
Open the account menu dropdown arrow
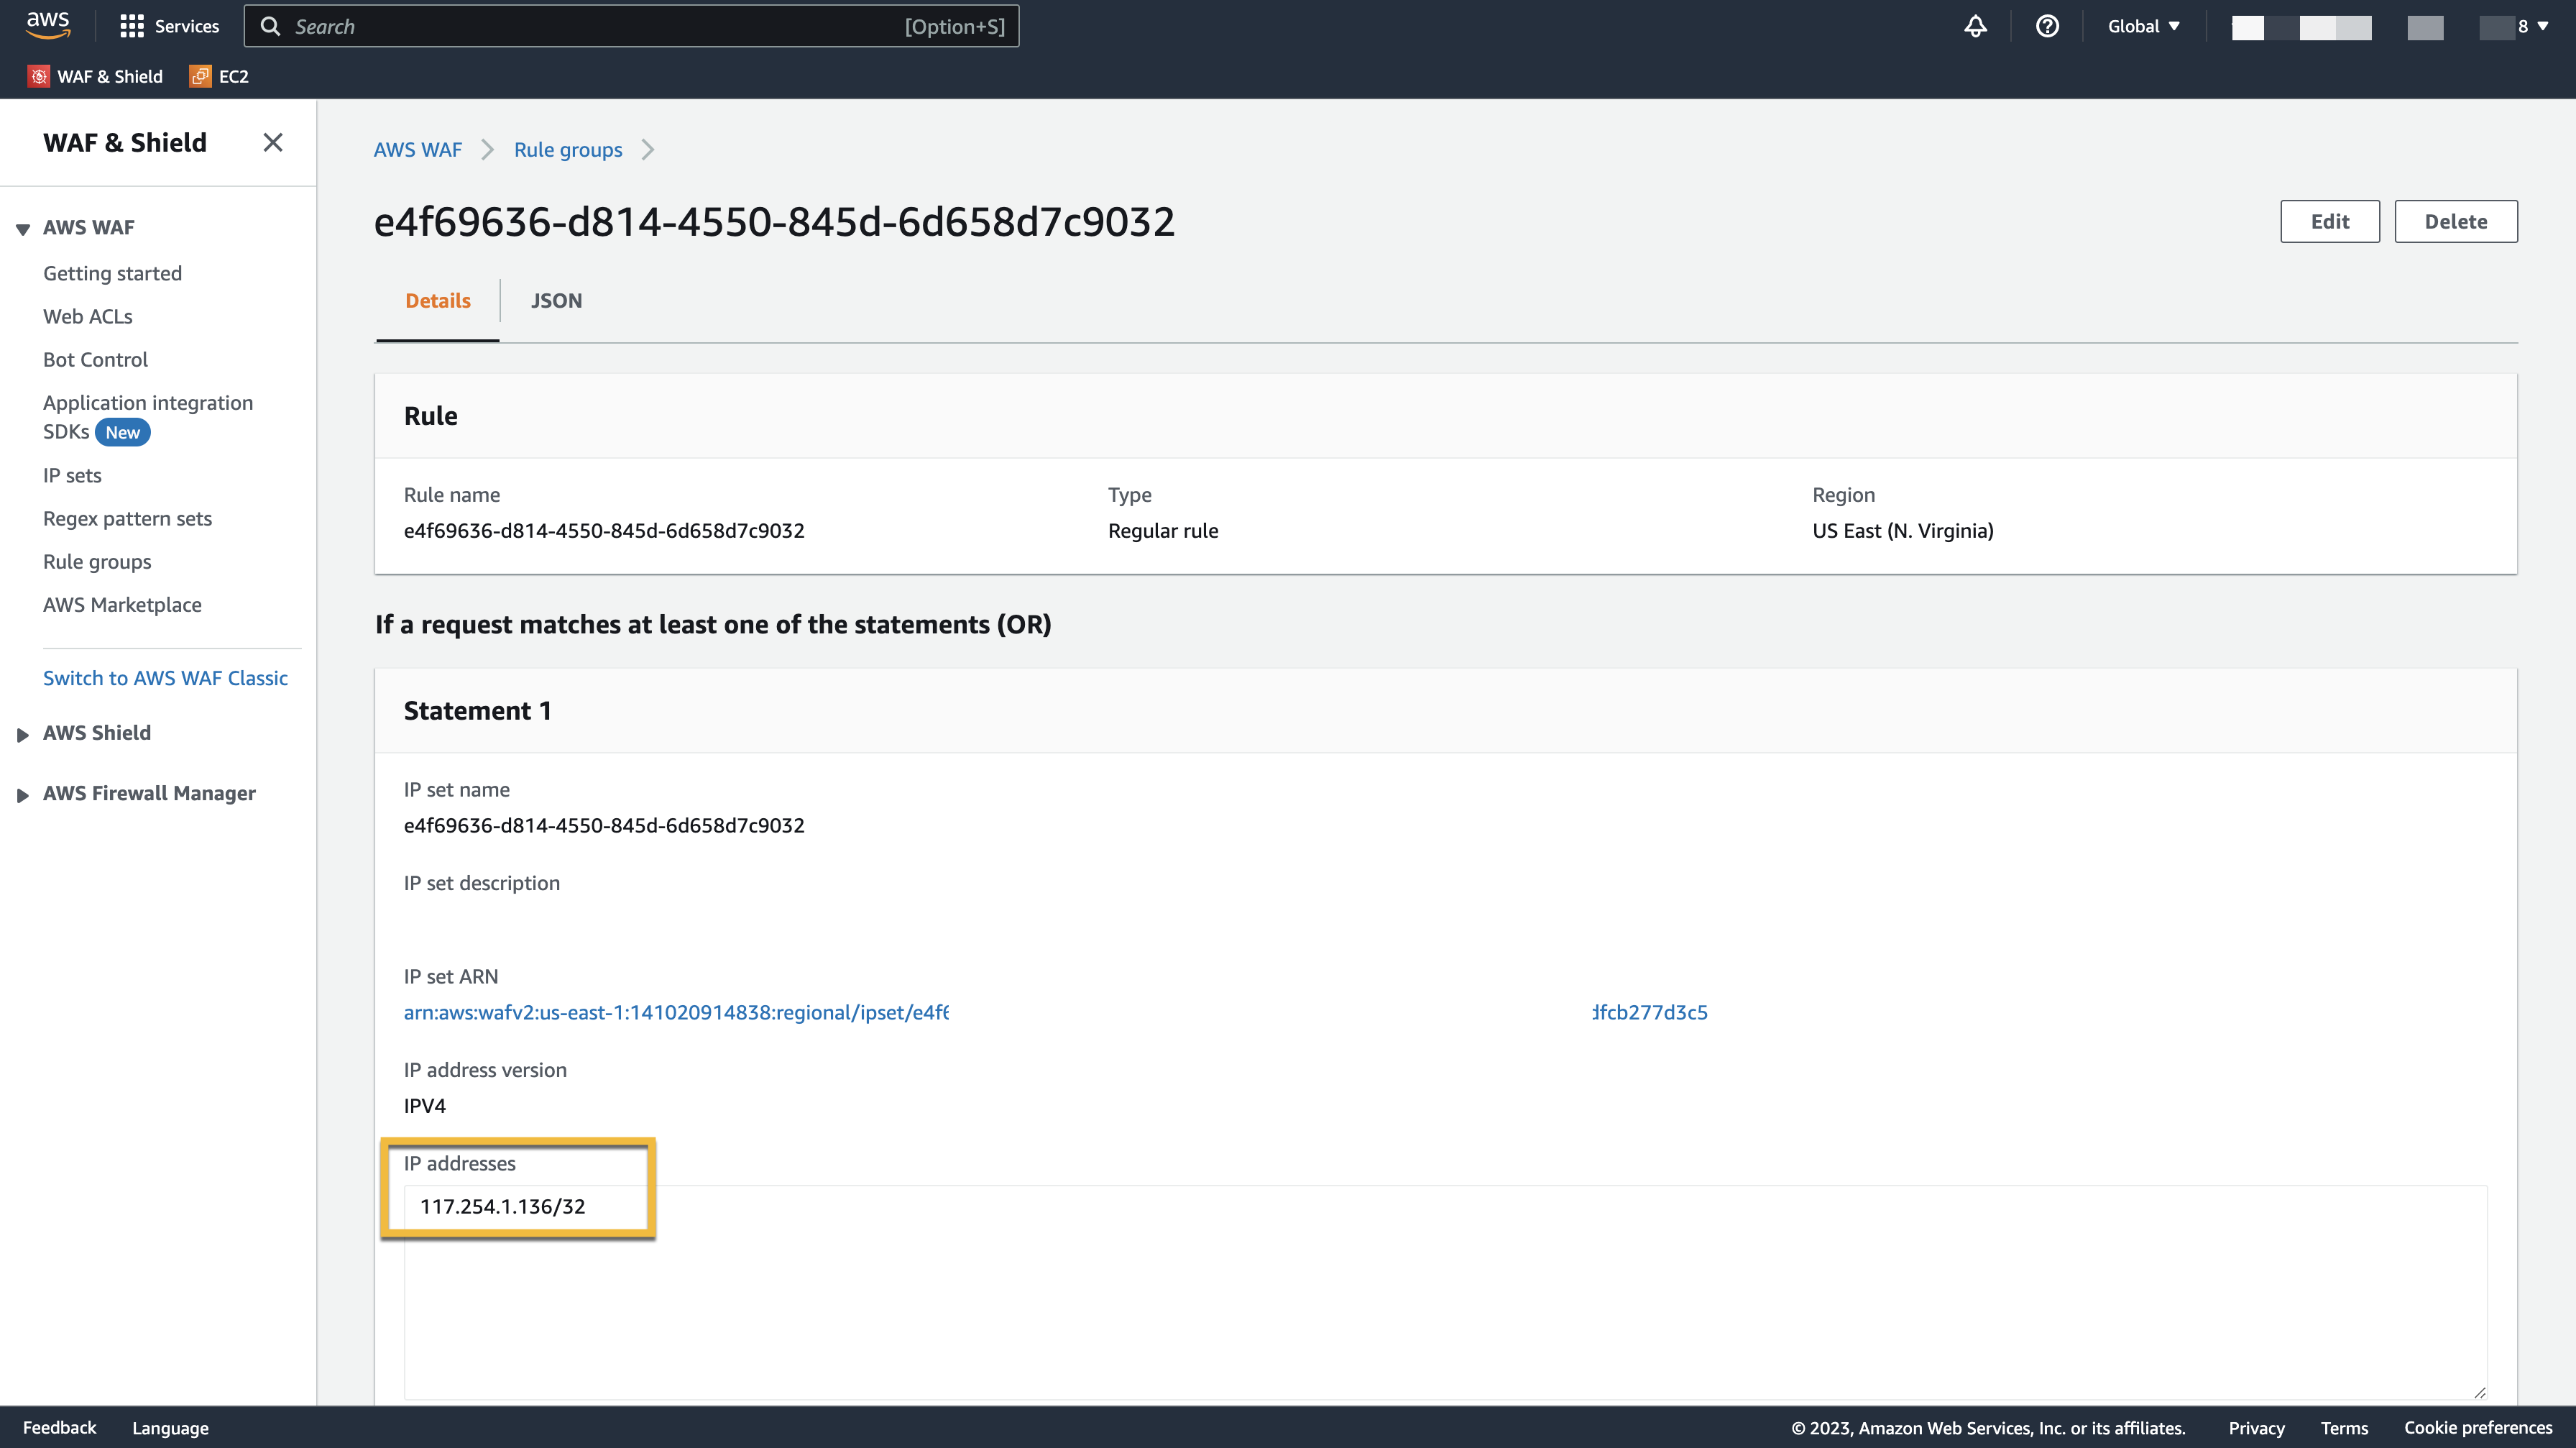(2542, 26)
